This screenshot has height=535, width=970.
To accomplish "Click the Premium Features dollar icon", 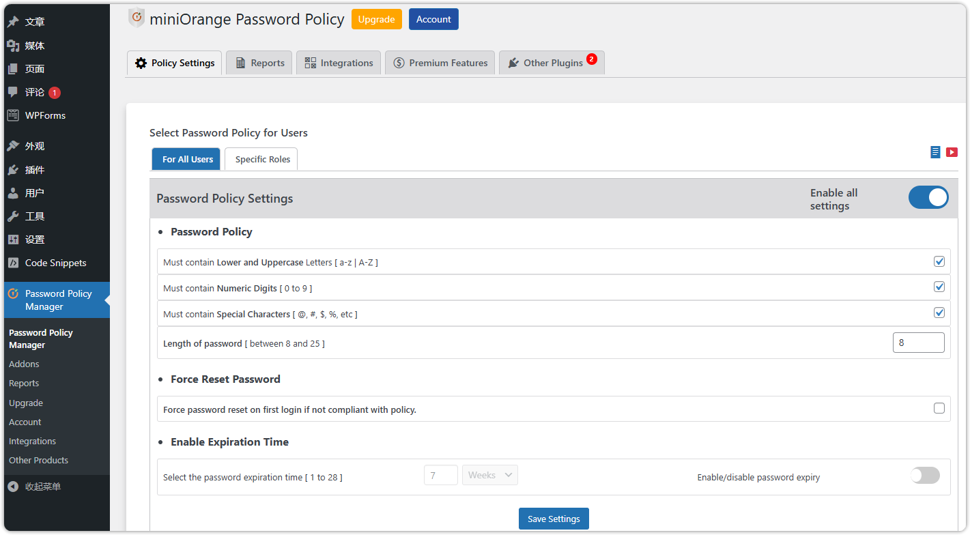I will pyautogui.click(x=399, y=63).
